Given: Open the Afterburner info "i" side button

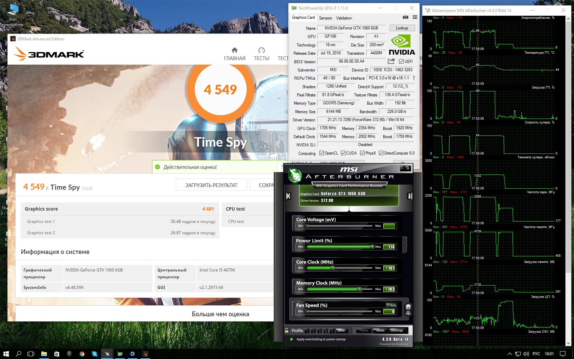Looking at the screenshot, I should [x=410, y=196].
